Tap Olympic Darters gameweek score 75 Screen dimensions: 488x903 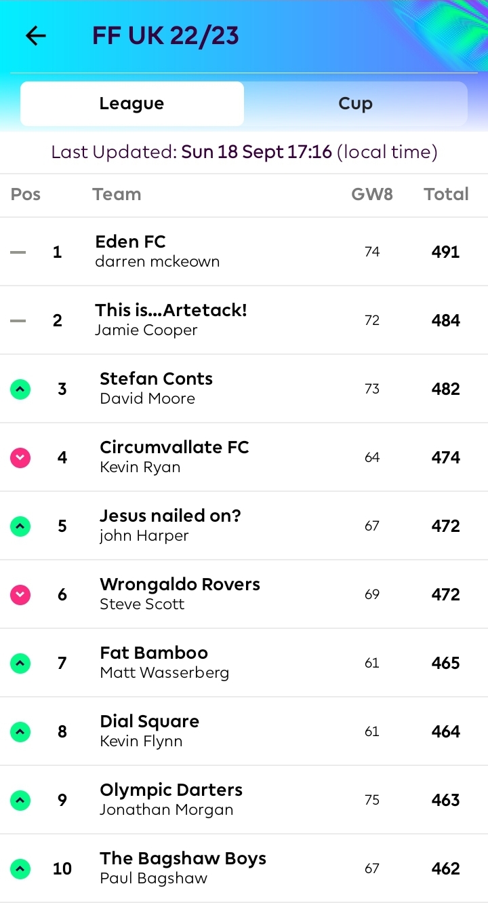[371, 801]
